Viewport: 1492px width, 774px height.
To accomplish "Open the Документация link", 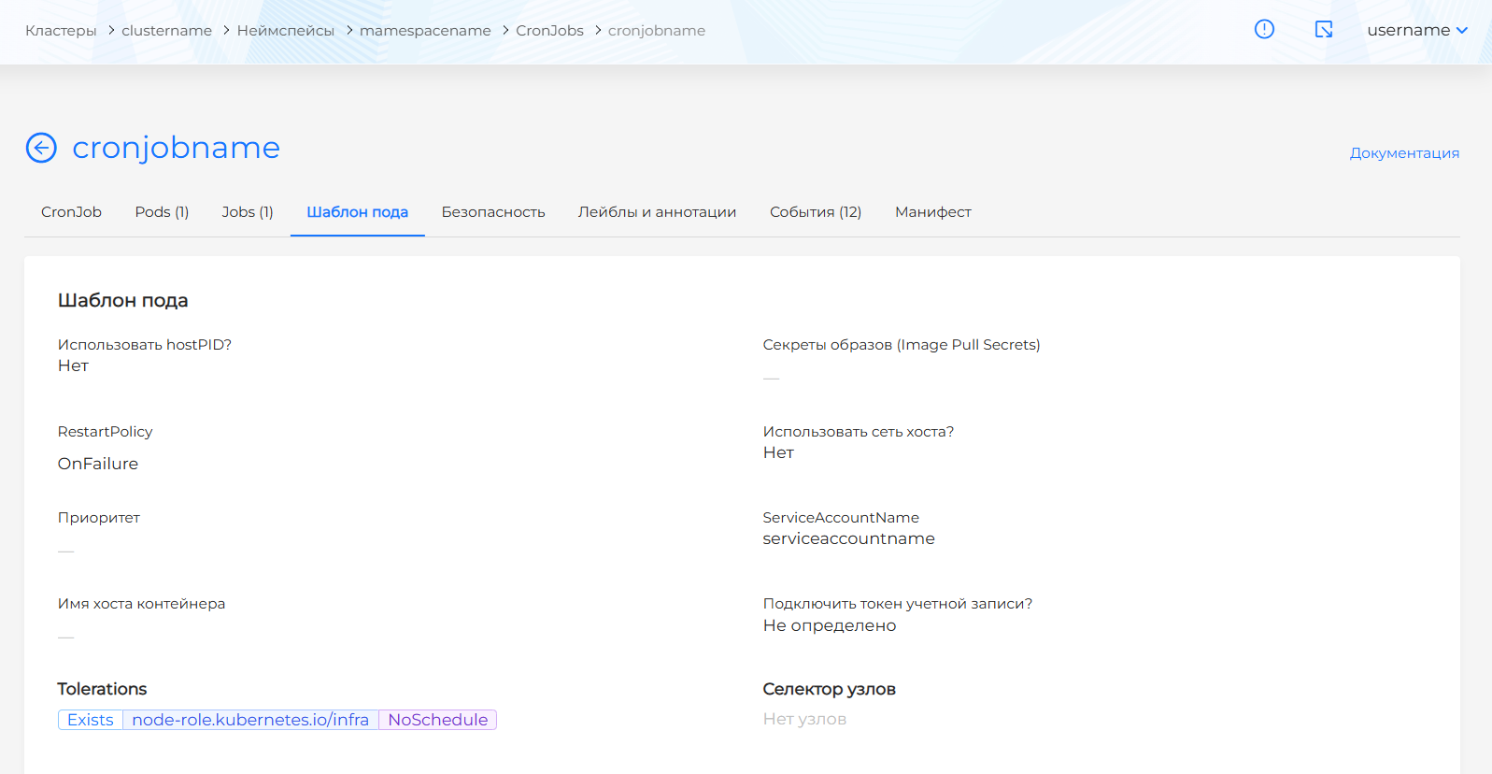I will point(1403,153).
